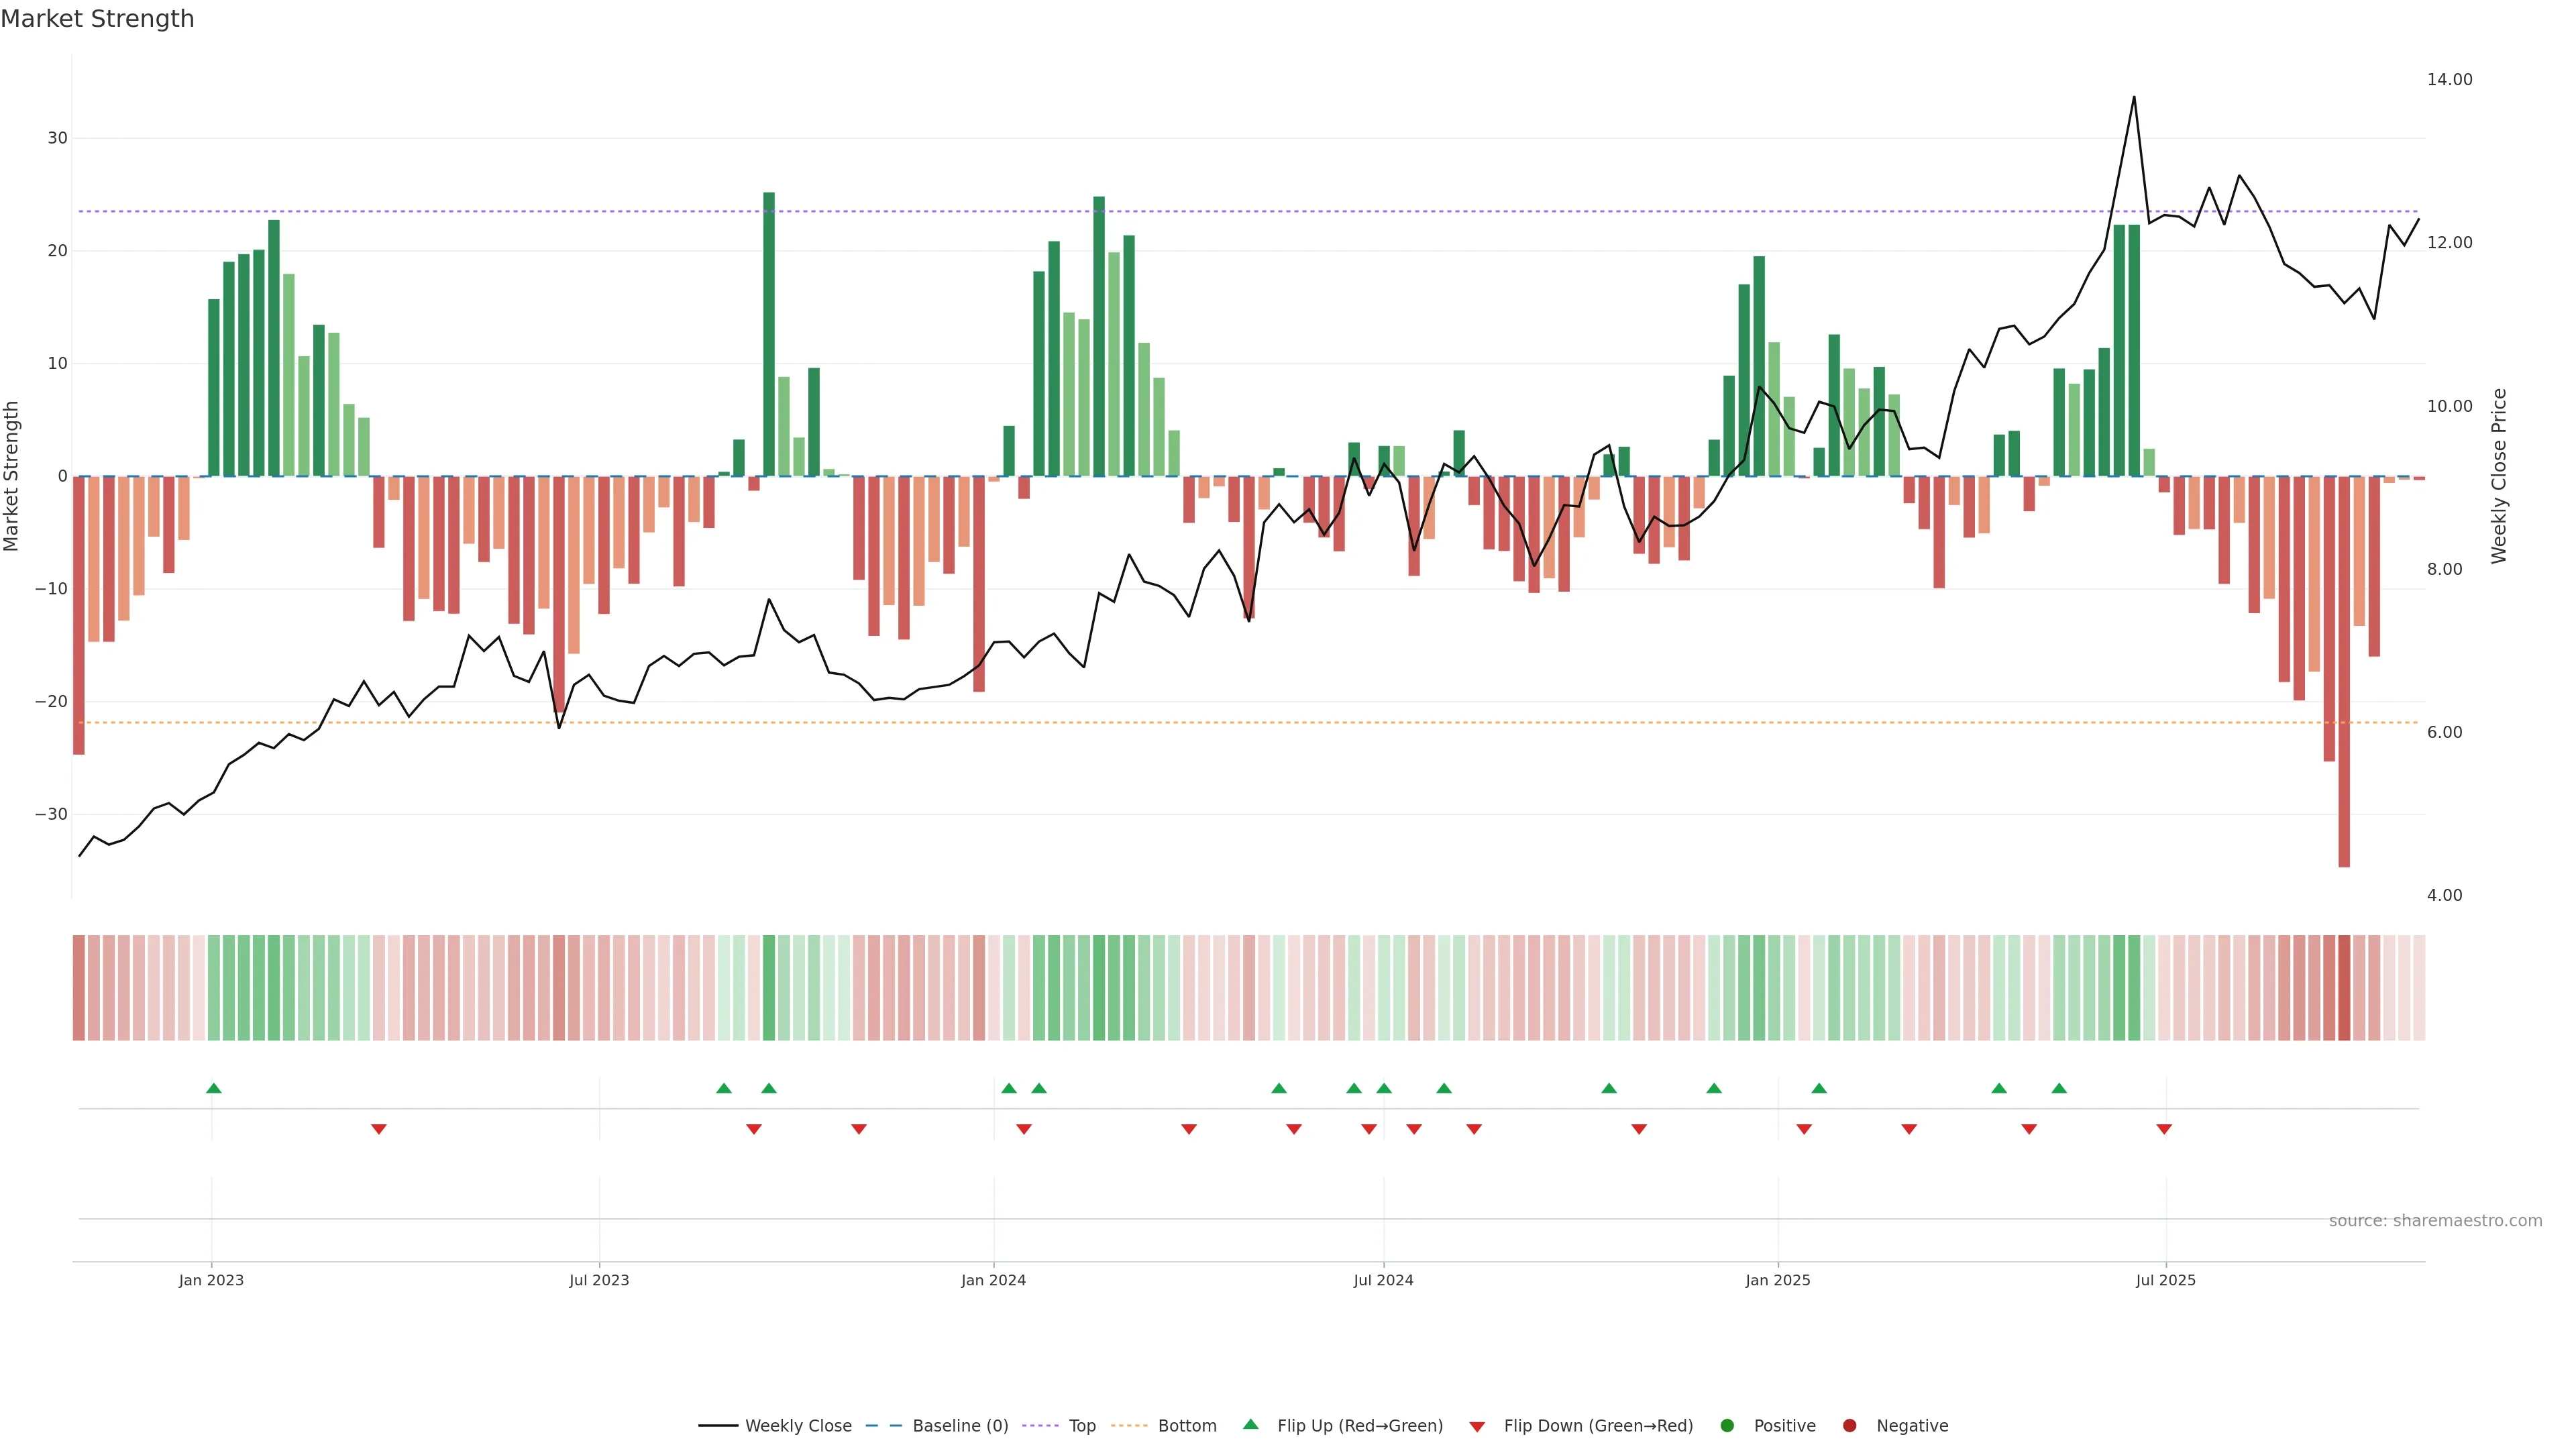Screen dimensions: 2576x1449
Task: Click the first green Flip Up triangle marker
Action: (213, 1088)
